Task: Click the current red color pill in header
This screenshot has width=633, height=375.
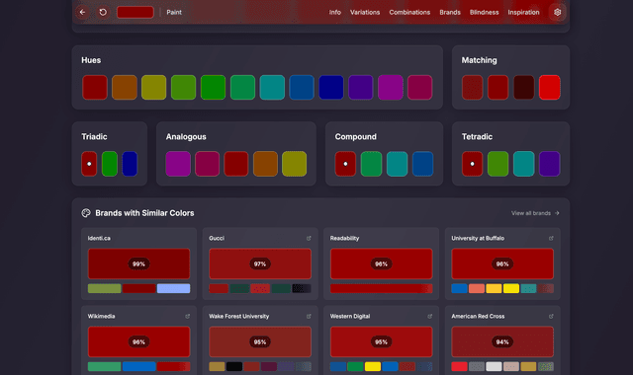Action: (136, 12)
